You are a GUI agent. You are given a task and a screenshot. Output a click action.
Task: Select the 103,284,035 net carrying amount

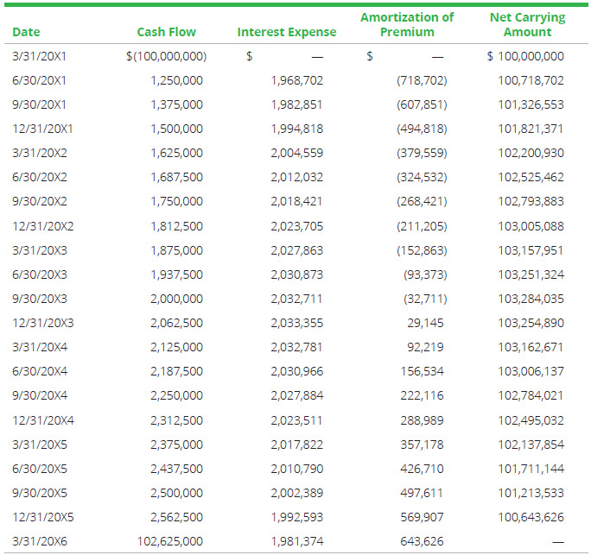(x=531, y=299)
